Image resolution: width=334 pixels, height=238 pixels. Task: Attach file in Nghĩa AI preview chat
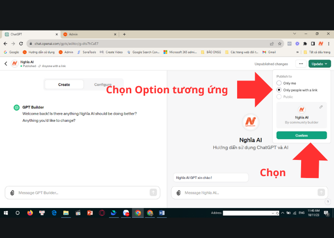tap(178, 192)
